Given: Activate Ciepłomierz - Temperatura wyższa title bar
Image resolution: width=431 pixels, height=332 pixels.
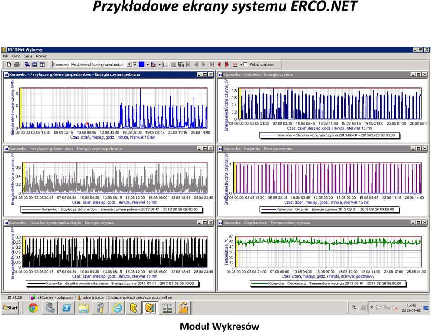Looking at the screenshot, I should click(x=323, y=223).
